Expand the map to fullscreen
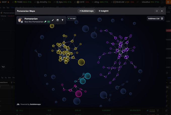The image size is (171, 115). coord(157,11)
